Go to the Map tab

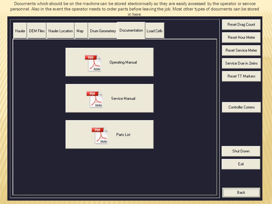pos(81,31)
